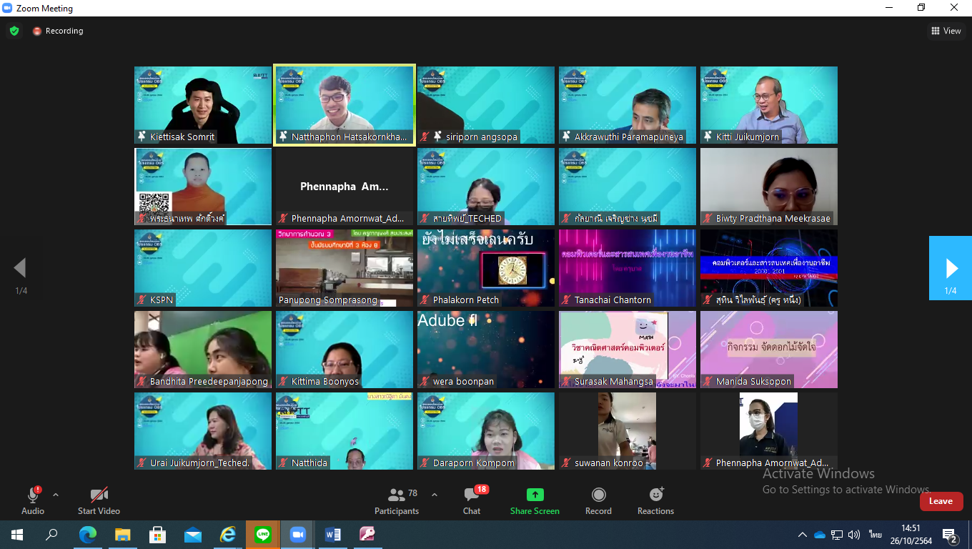Viewport: 972px width, 549px height.
Task: Select KSPN video tile
Action: [x=203, y=268]
